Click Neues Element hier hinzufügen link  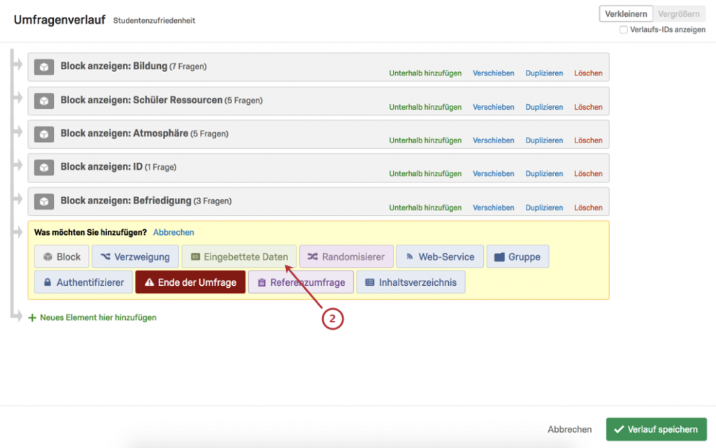pyautogui.click(x=98, y=317)
